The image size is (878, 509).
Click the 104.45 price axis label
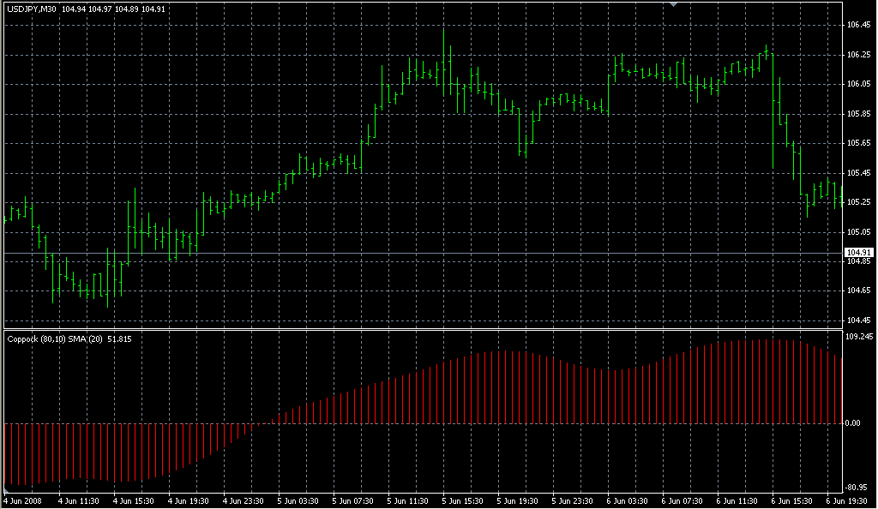(858, 320)
